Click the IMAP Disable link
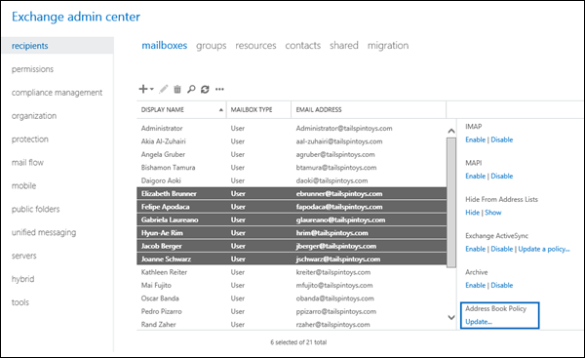The height and width of the screenshot is (358, 585). [502, 139]
